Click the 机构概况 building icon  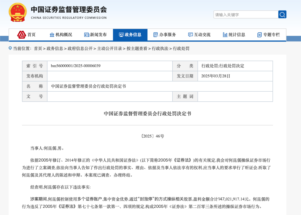point(52,35)
